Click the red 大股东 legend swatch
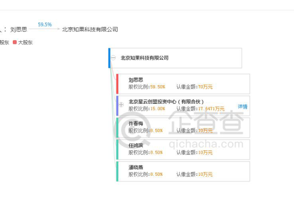 click(15, 42)
